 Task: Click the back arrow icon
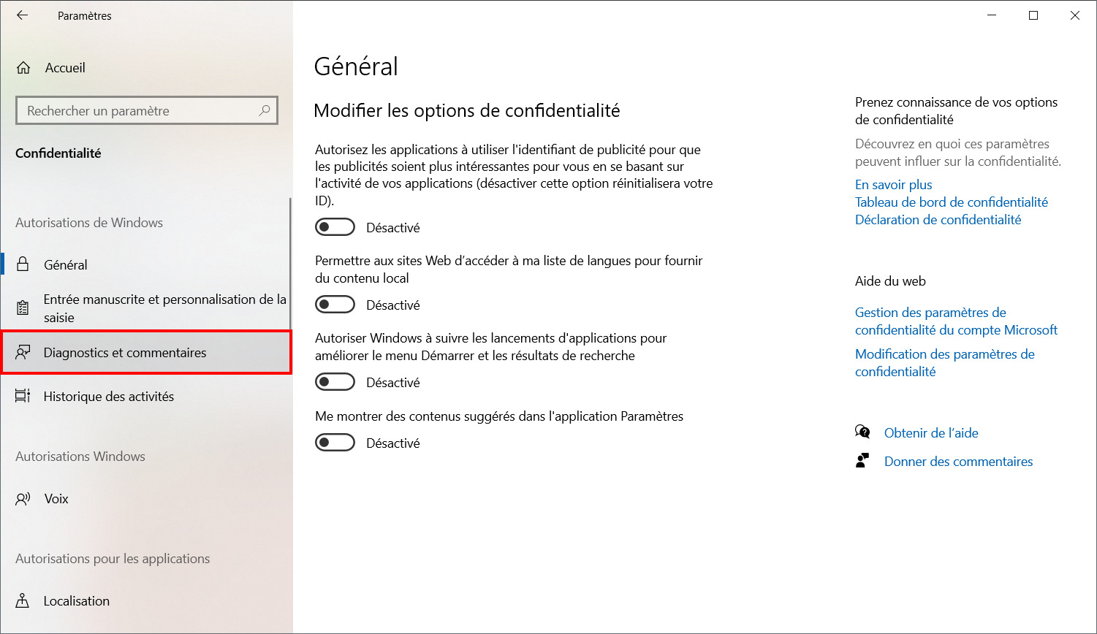23,15
